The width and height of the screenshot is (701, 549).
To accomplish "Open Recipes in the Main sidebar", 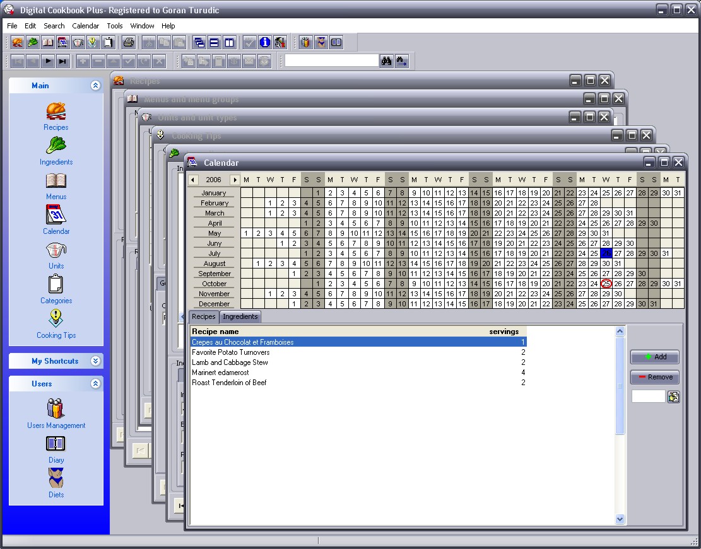I will [56, 116].
